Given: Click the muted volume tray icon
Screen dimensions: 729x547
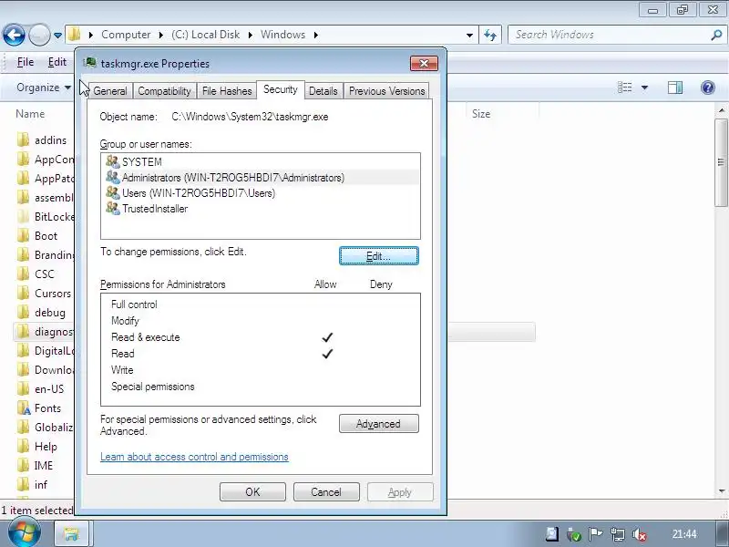Looking at the screenshot, I should tap(640, 534).
